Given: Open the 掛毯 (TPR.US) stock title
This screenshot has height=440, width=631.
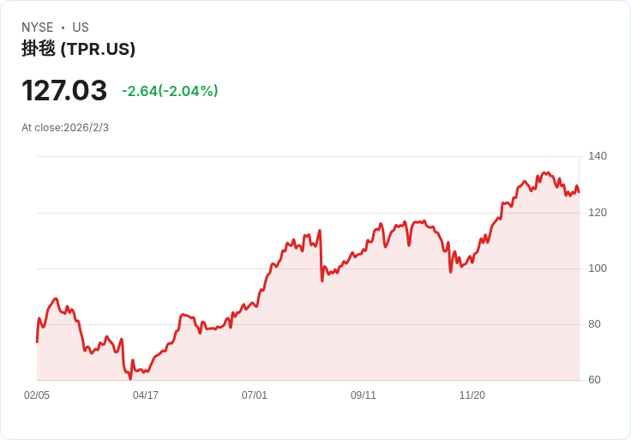Looking at the screenshot, I should (79, 49).
